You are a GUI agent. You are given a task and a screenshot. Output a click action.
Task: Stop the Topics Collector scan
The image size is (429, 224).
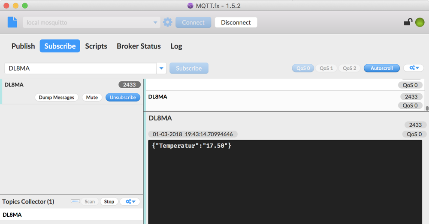(109, 202)
